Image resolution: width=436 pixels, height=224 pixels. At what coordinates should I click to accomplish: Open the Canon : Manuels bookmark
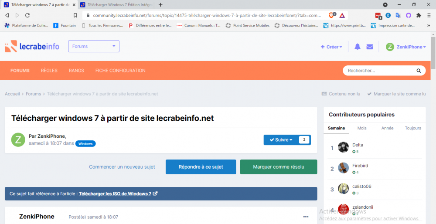click(198, 25)
